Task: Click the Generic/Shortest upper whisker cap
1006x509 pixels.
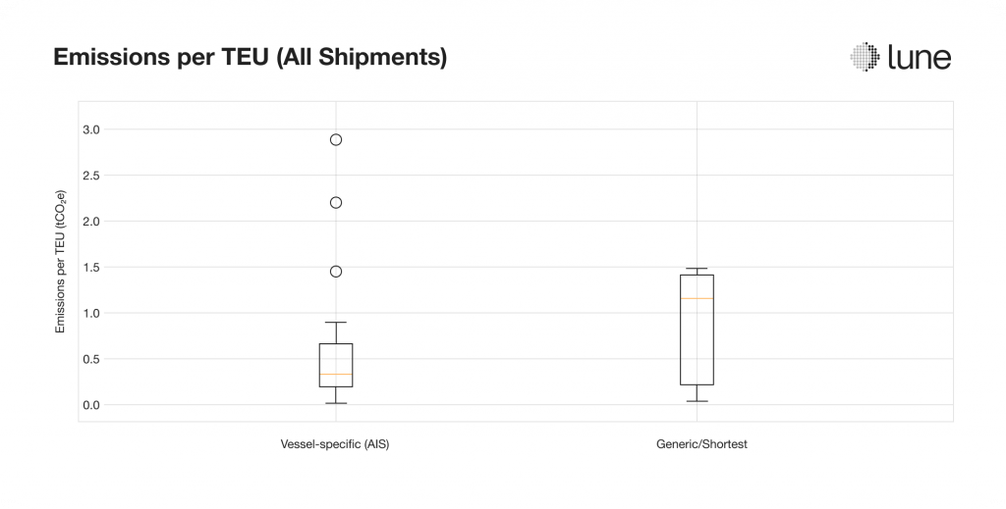Action: pyautogui.click(x=697, y=269)
